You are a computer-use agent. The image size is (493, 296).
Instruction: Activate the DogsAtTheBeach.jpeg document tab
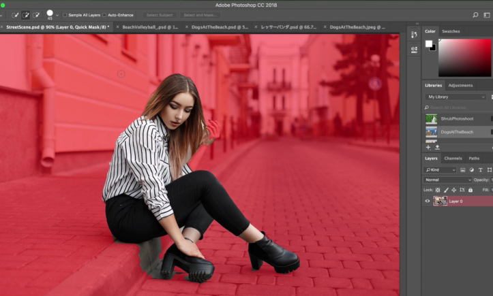click(x=357, y=27)
